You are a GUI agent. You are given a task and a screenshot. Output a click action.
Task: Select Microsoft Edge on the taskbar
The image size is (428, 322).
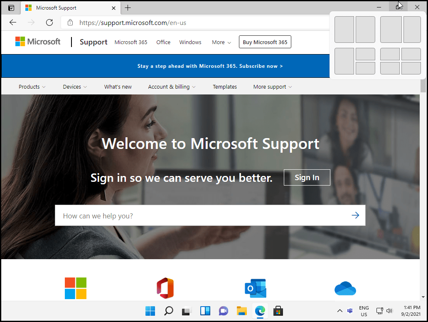(x=260, y=311)
